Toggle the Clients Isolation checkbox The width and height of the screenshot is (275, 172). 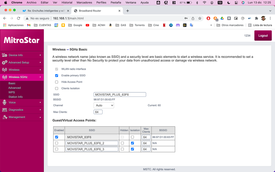point(57,88)
